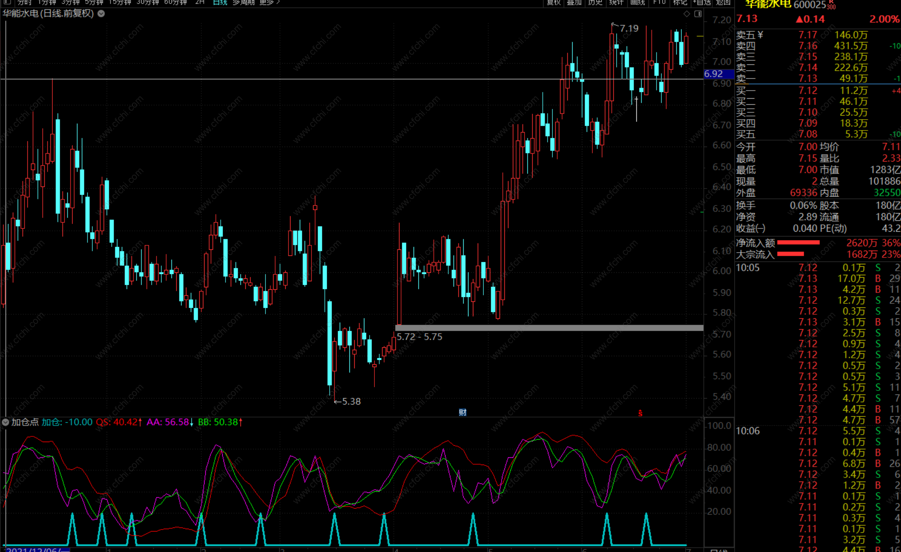Switch to the 15分钟 period tab
Viewport: 901px width, 552px height.
(x=120, y=2)
